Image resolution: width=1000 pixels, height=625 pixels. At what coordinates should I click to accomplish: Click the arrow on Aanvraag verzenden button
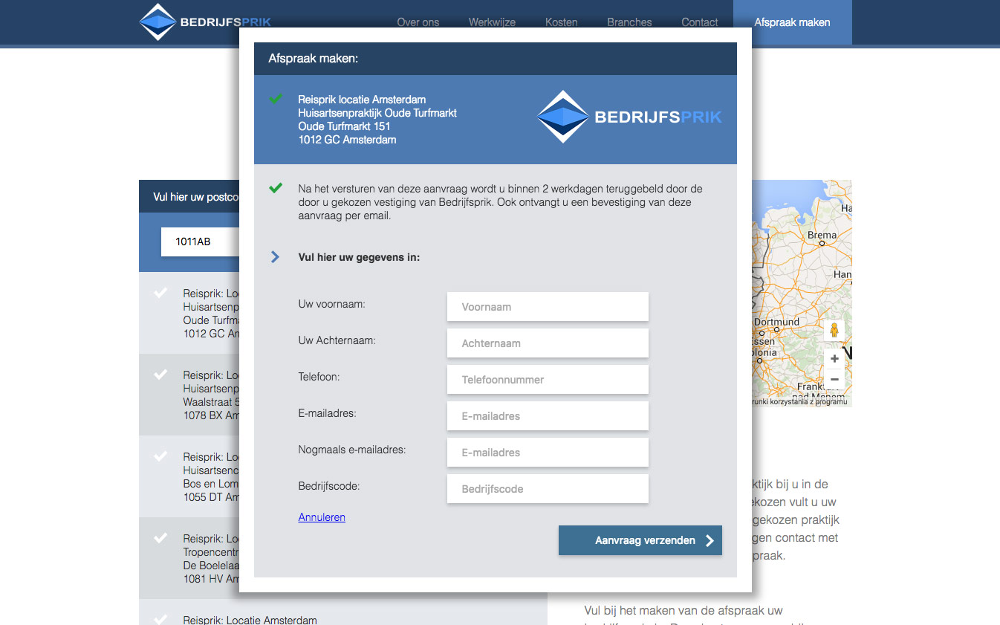pyautogui.click(x=710, y=541)
